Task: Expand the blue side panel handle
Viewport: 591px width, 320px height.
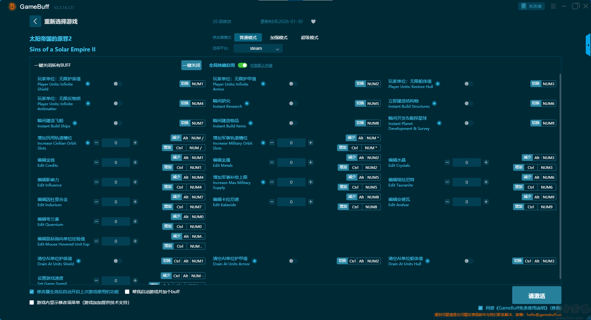Action: (x=588, y=45)
